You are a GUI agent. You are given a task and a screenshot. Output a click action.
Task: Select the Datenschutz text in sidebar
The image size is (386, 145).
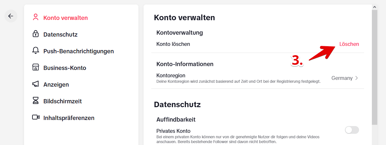click(x=60, y=34)
